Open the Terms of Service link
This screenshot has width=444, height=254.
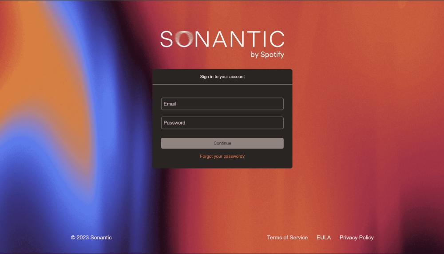tap(287, 238)
